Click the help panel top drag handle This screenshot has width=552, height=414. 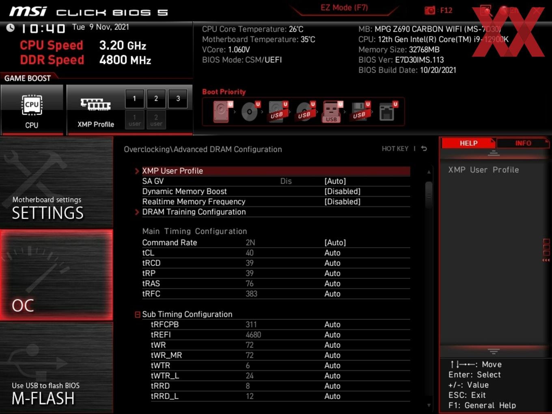[x=494, y=153]
